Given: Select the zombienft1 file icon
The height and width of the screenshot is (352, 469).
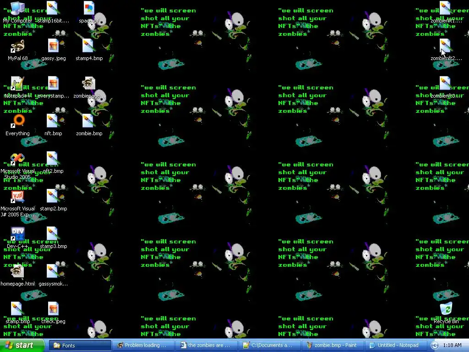Looking at the screenshot, I should click(x=446, y=8).
